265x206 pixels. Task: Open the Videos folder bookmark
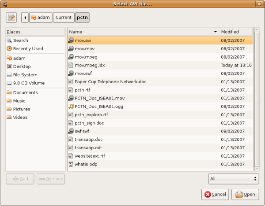(x=20, y=117)
